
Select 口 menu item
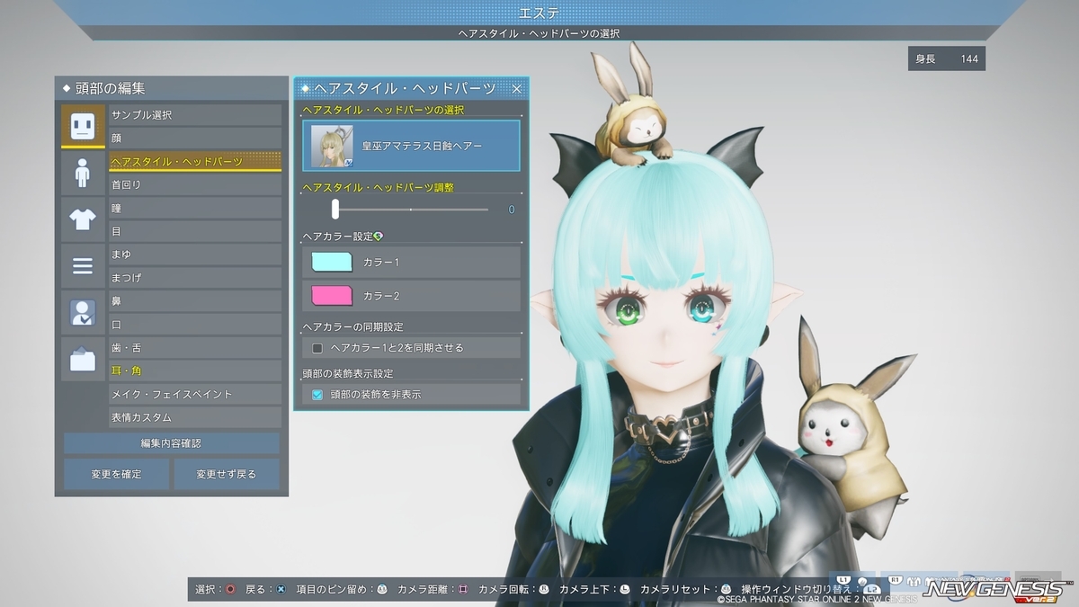195,325
